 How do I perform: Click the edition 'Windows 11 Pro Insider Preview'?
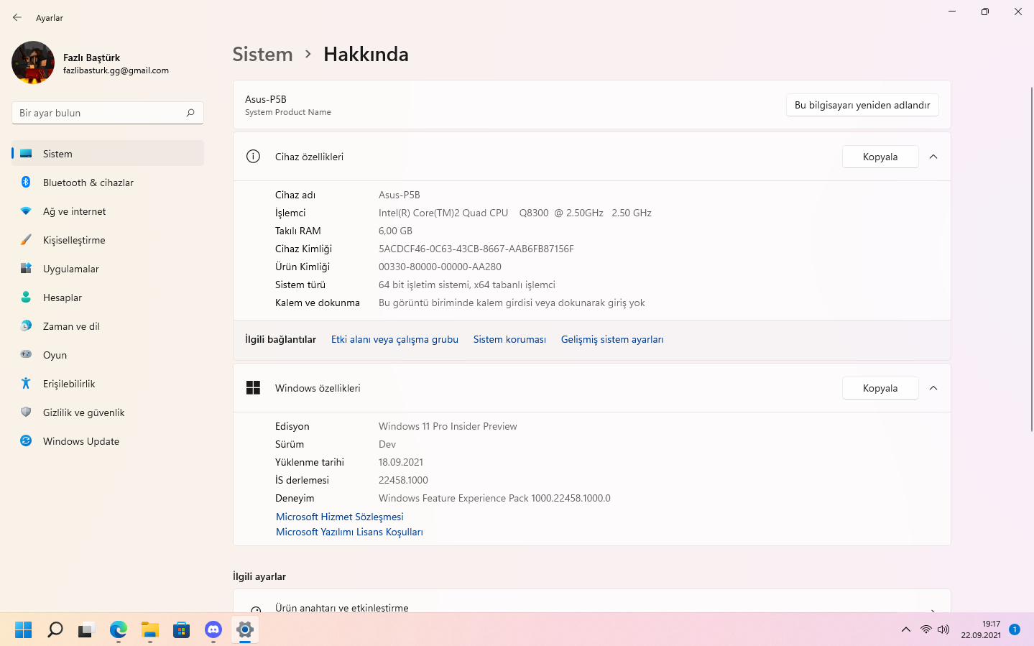(448, 426)
